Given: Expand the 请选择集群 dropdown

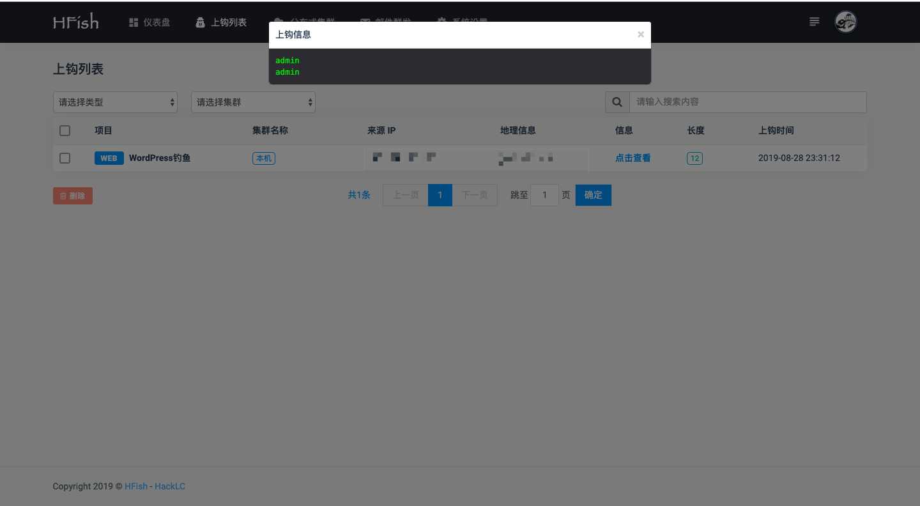Looking at the screenshot, I should coord(253,102).
